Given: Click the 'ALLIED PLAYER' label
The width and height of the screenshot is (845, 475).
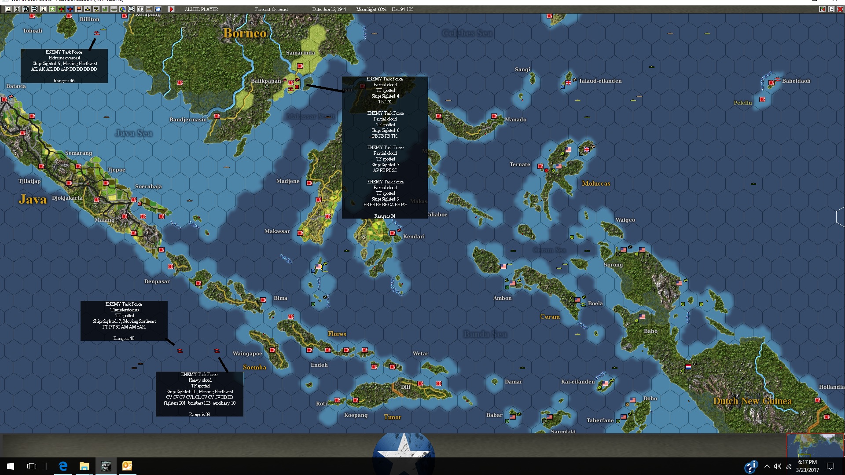Looking at the screenshot, I should (201, 9).
